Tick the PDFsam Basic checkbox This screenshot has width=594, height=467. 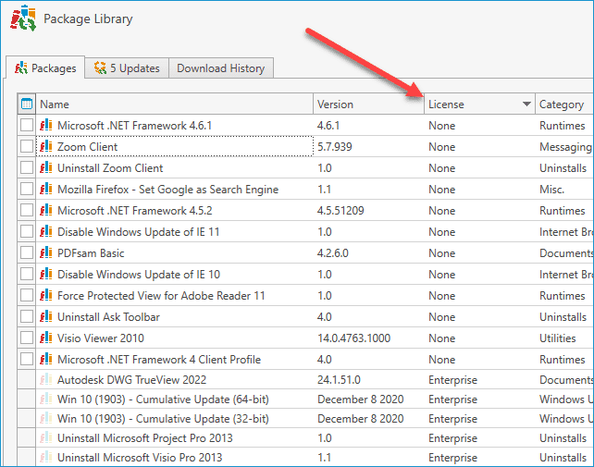[27, 252]
